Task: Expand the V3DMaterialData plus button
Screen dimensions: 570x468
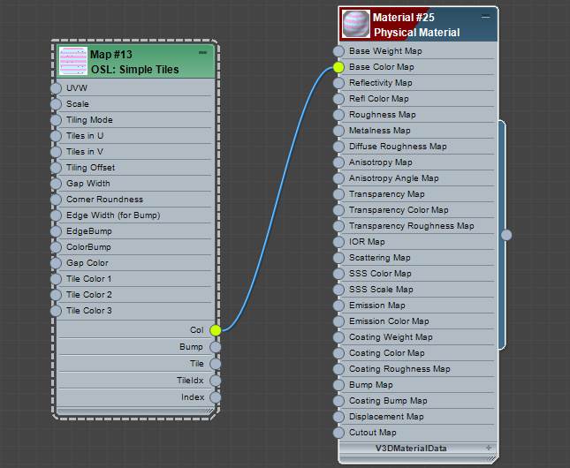Action: (x=489, y=448)
